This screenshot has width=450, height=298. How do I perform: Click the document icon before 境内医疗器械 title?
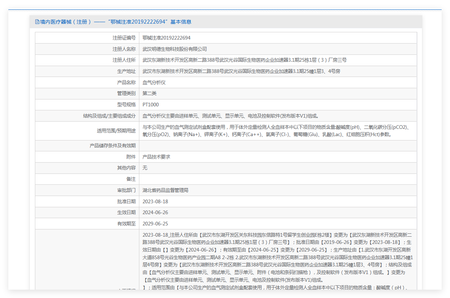pyautogui.click(x=37, y=22)
